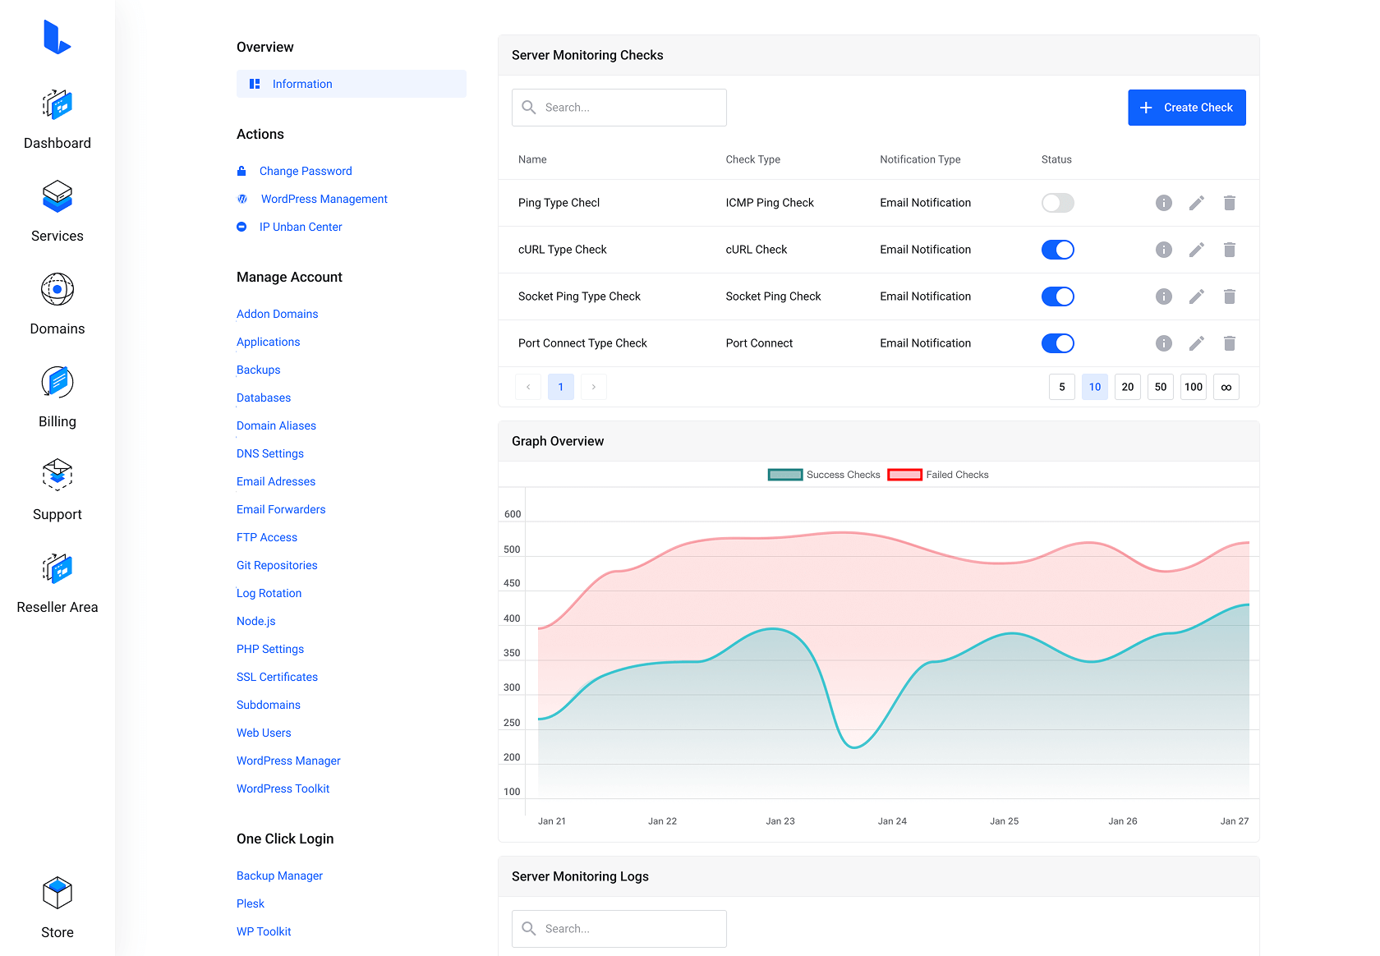Show 5 rows per page
1380x956 pixels.
point(1062,387)
